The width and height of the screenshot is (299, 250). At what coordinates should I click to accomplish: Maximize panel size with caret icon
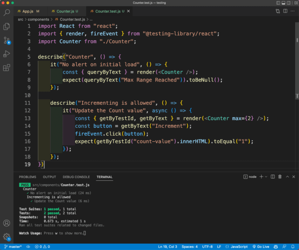[x=287, y=177]
